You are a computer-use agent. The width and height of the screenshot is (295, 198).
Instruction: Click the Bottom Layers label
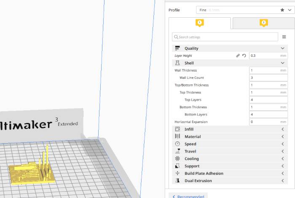pos(196,114)
